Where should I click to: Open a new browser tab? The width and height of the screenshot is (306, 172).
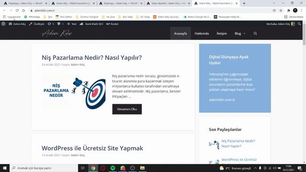coord(244,3)
